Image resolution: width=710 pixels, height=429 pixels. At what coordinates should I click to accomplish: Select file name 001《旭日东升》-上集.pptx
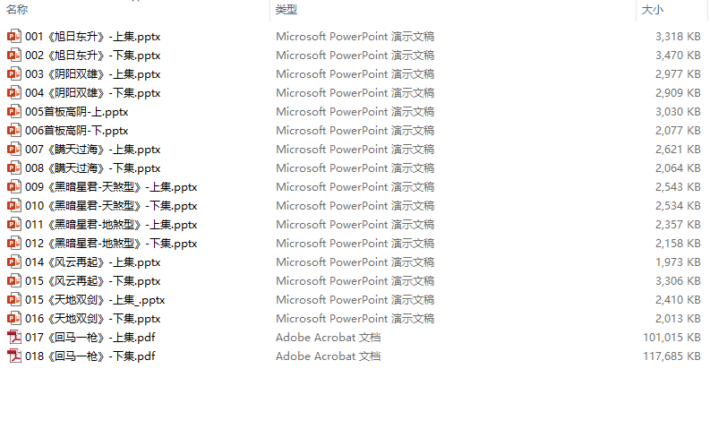tap(93, 37)
